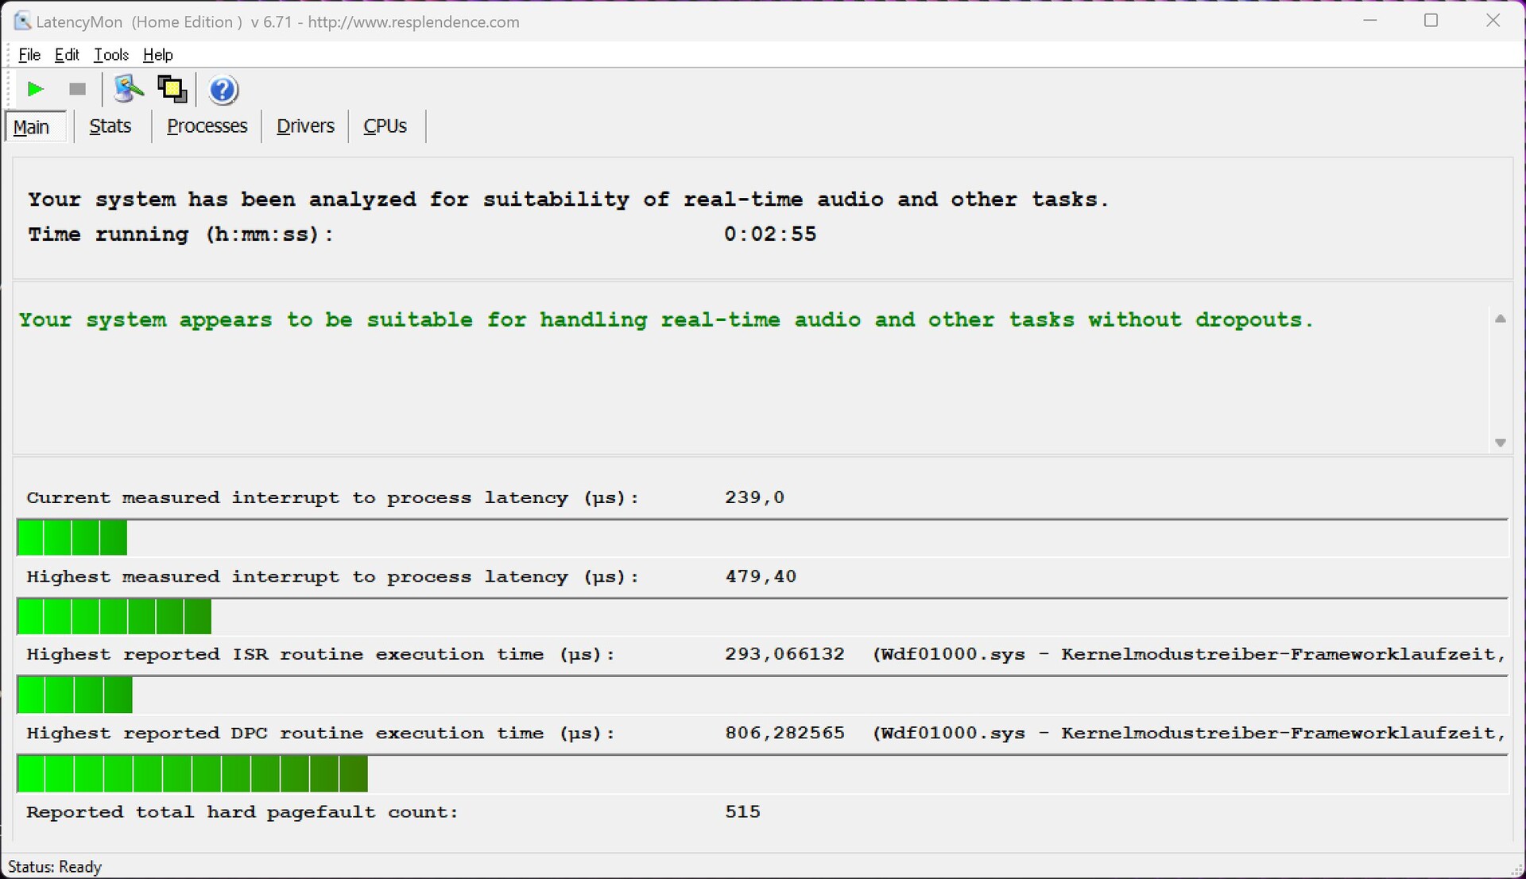The height and width of the screenshot is (879, 1526).
Task: Maximize the LatencyMon window
Action: (x=1431, y=21)
